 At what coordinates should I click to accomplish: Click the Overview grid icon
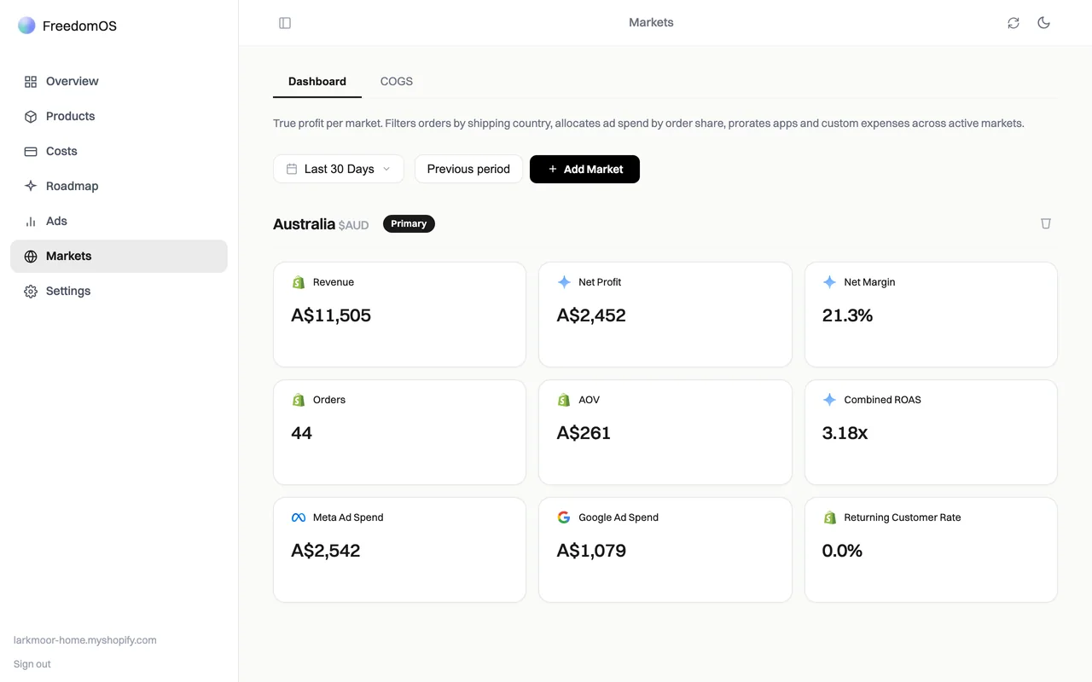pos(31,82)
